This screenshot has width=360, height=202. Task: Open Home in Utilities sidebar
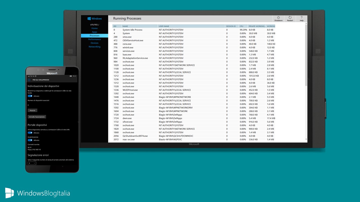click(x=94, y=28)
